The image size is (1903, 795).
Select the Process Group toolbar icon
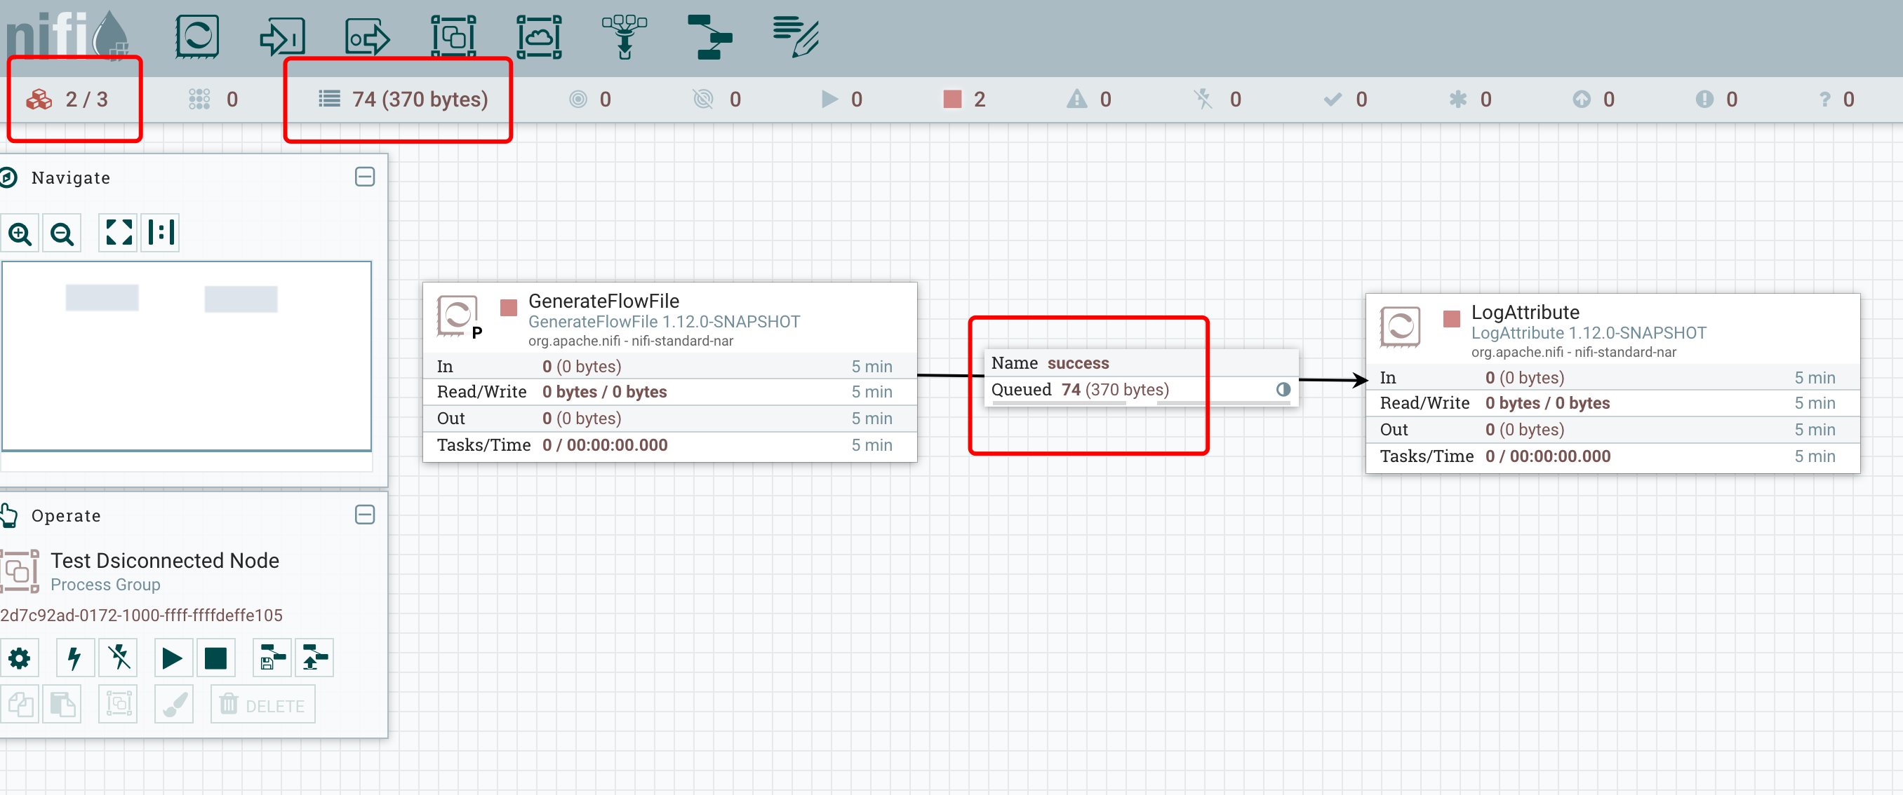tap(453, 37)
